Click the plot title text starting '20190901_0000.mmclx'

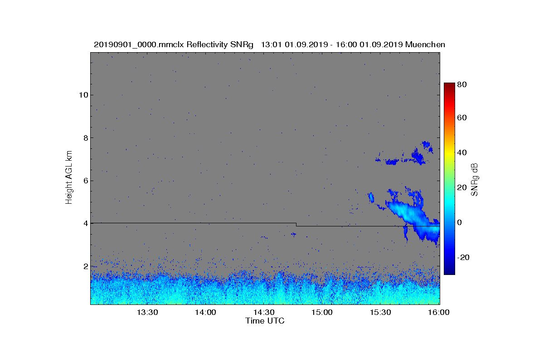(x=269, y=44)
